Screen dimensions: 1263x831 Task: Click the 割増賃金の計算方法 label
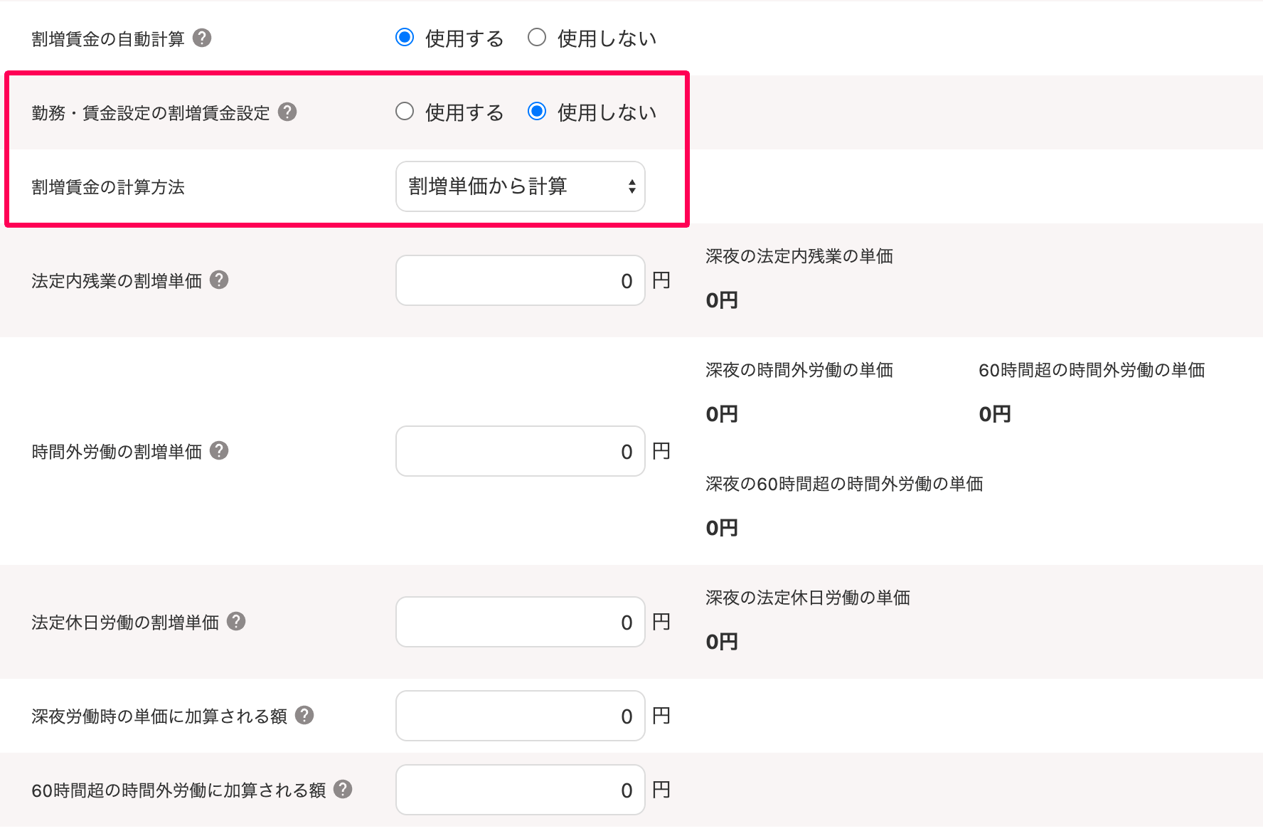pyautogui.click(x=108, y=187)
